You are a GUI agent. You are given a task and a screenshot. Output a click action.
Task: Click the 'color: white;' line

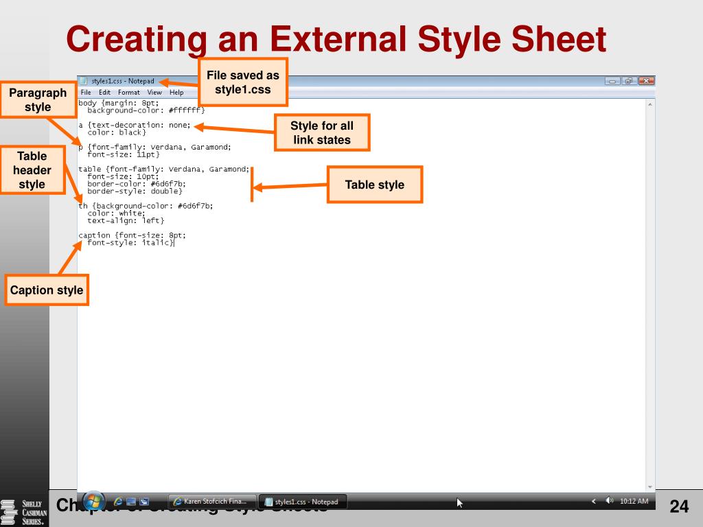[117, 213]
